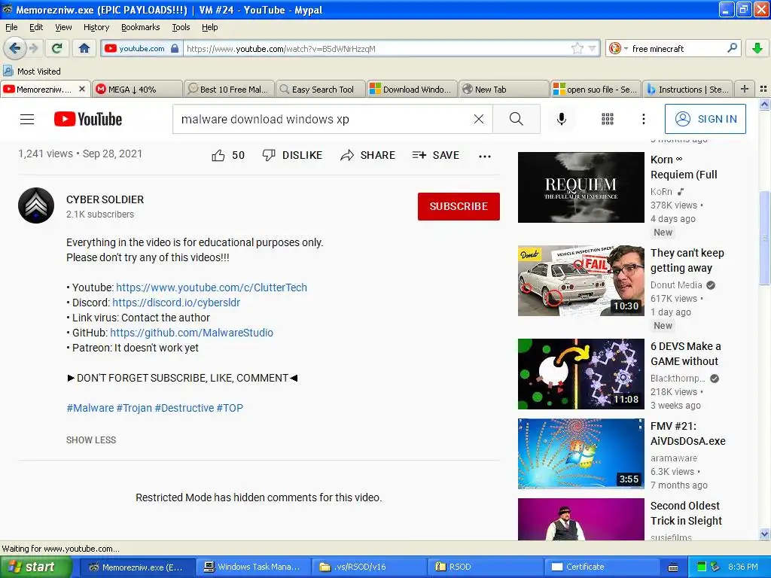Start voice search with the microphone icon
The image size is (771, 578).
[562, 119]
